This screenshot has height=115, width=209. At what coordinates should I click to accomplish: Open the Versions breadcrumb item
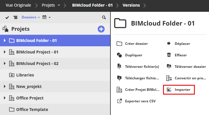[131, 5]
